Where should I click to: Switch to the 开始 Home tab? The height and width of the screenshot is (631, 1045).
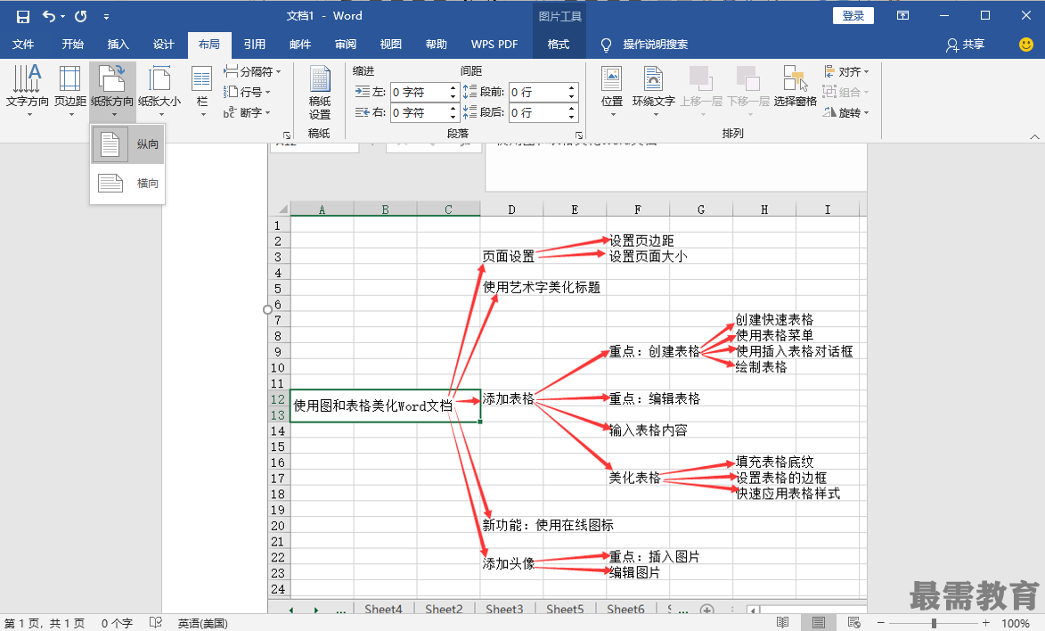73,44
